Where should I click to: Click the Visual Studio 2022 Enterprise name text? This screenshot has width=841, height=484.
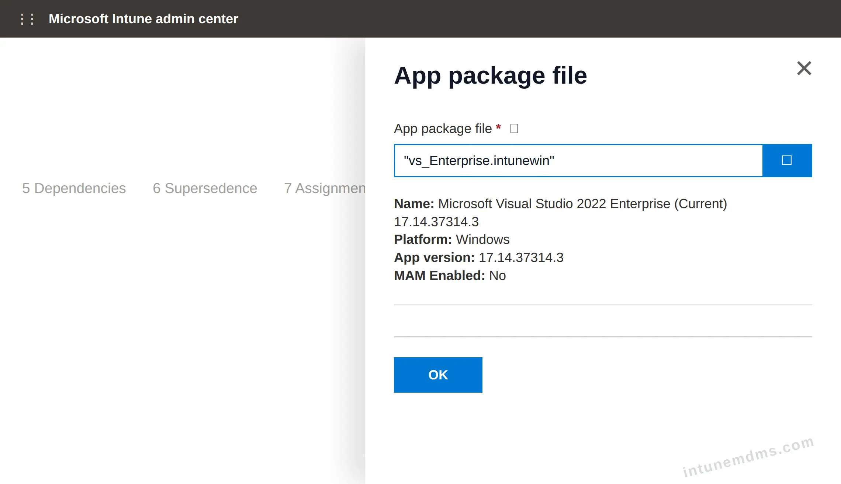[x=582, y=204]
